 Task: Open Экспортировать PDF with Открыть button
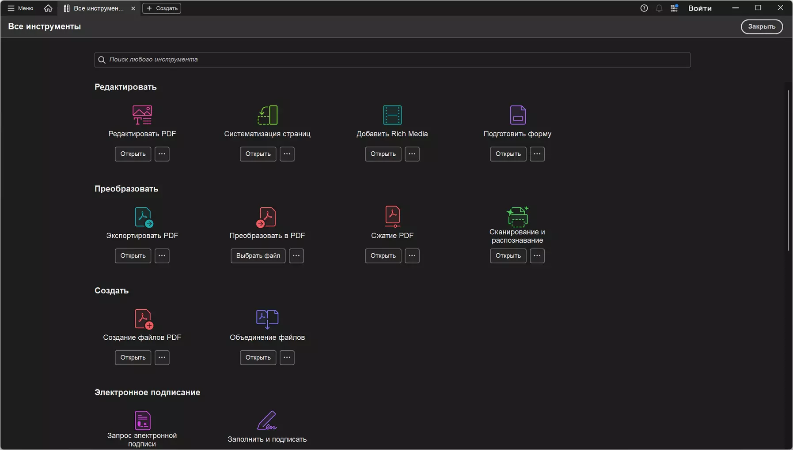tap(133, 256)
